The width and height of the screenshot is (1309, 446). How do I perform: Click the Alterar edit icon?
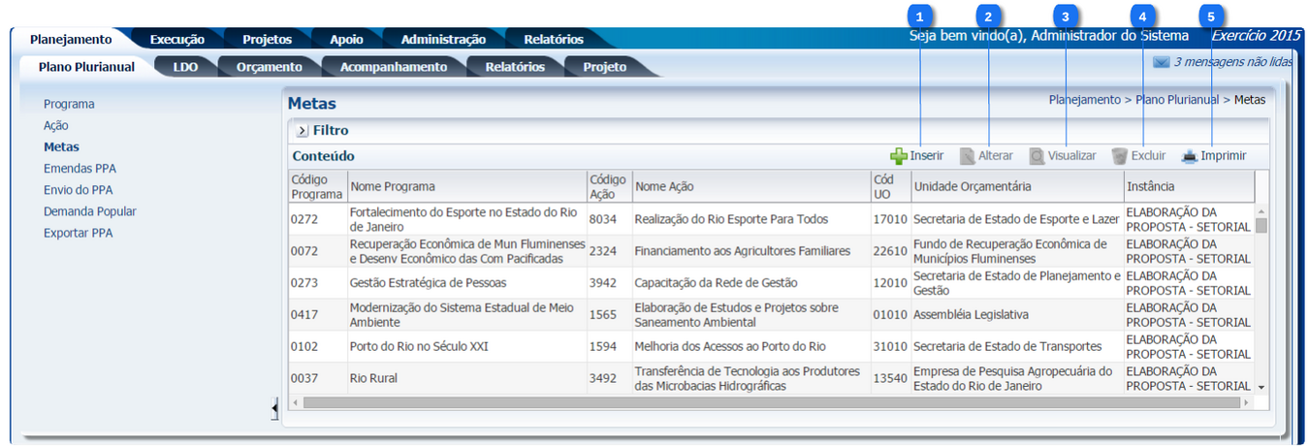click(968, 156)
